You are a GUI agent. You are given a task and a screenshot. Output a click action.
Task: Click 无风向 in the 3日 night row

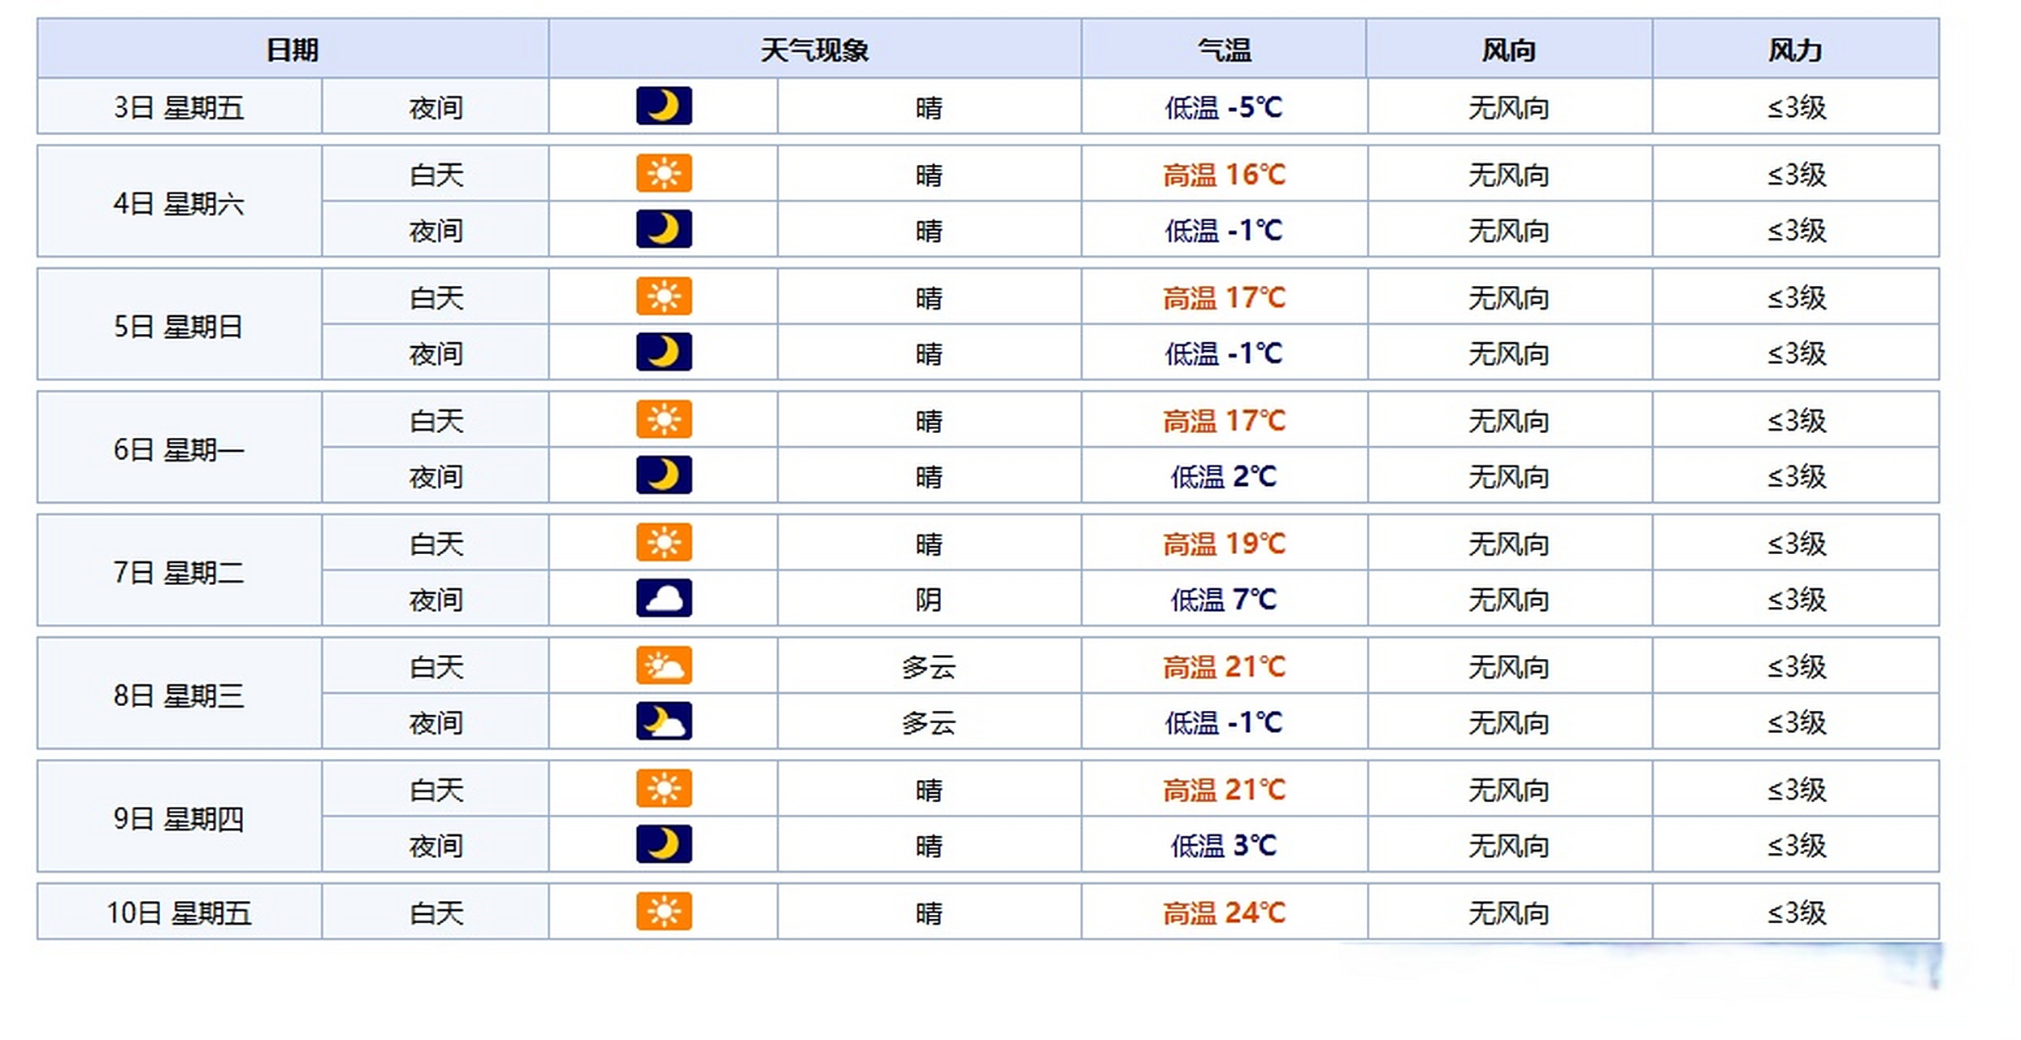[x=1509, y=107]
